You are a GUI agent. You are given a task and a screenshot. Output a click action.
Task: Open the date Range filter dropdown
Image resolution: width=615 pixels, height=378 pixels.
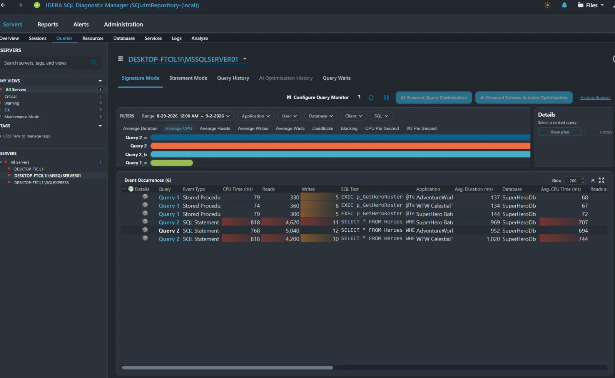click(186, 116)
